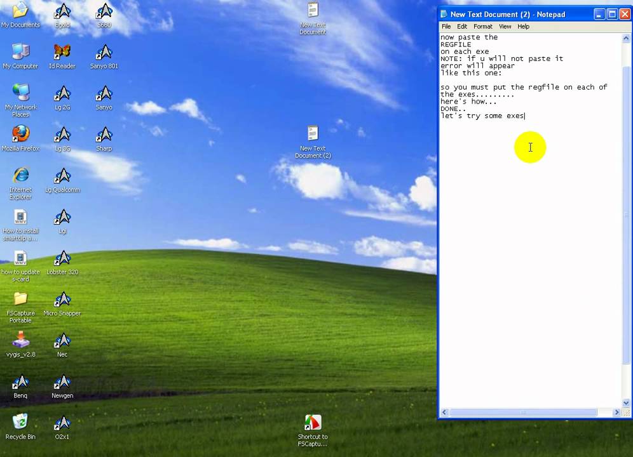The height and width of the screenshot is (457, 633).
Task: Select the 'Shortcut to FSCaptu...' icon
Action: pyautogui.click(x=313, y=431)
